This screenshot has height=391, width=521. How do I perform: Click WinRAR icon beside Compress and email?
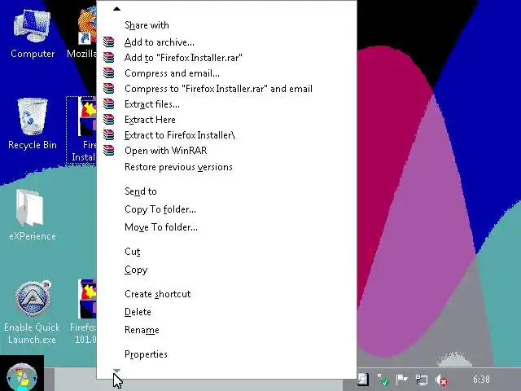tap(108, 73)
